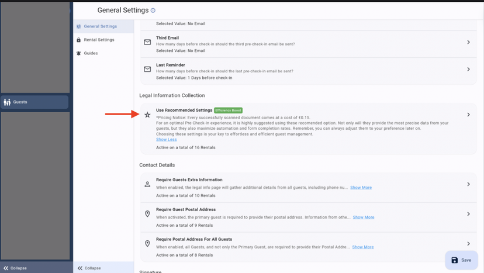This screenshot has width=484, height=273.
Task: Expand Require Guests Extra Information chevron
Action: pyautogui.click(x=468, y=184)
